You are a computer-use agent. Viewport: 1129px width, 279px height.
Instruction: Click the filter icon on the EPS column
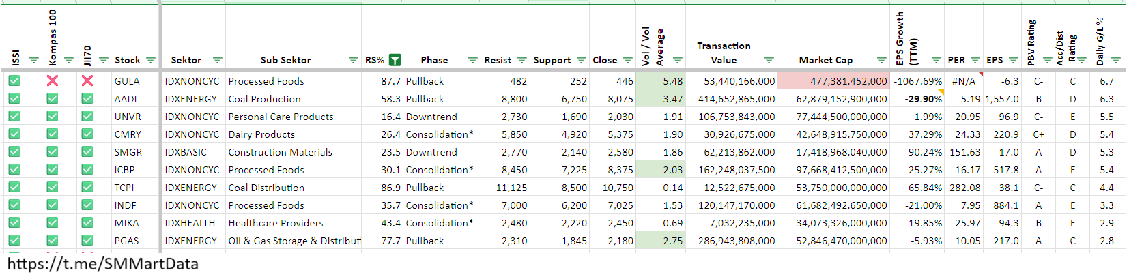point(1013,60)
